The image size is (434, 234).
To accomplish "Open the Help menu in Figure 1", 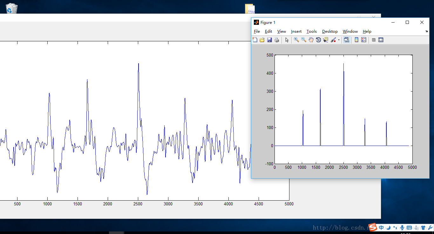I will click(367, 31).
